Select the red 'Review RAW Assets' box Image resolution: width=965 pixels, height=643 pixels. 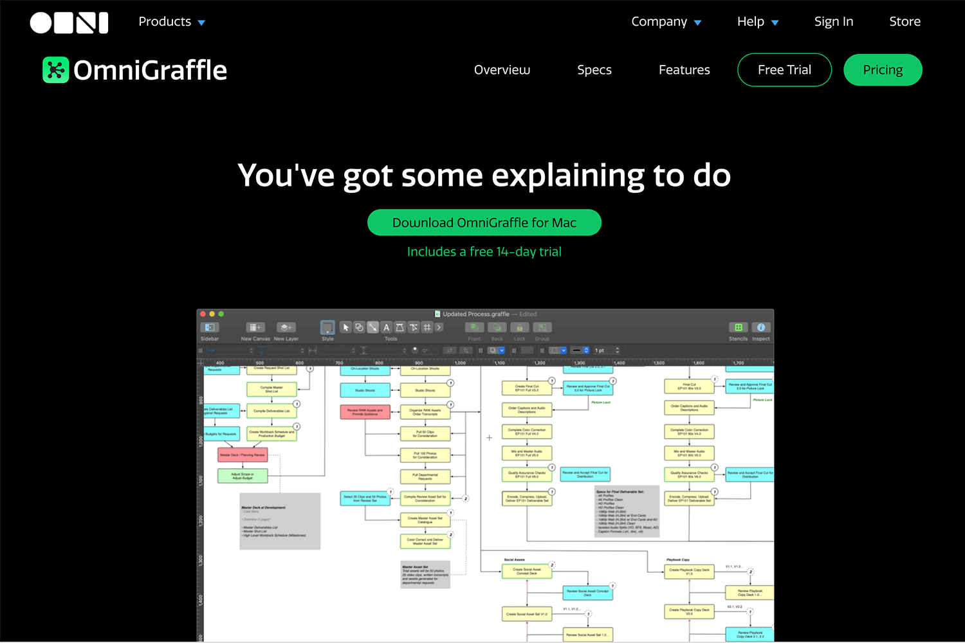click(x=365, y=412)
